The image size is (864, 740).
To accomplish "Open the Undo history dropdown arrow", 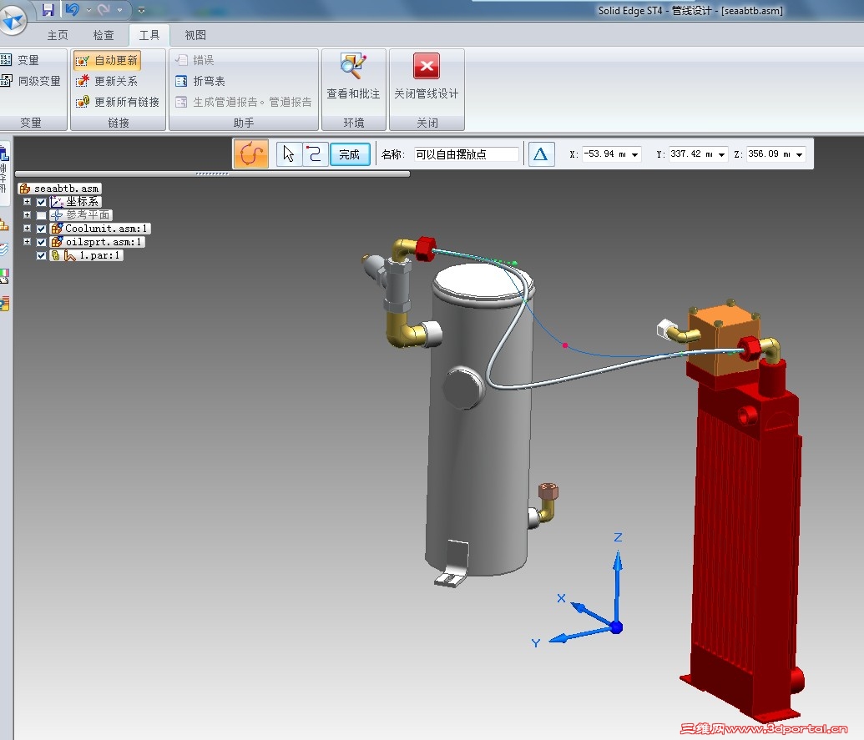I will 88,10.
